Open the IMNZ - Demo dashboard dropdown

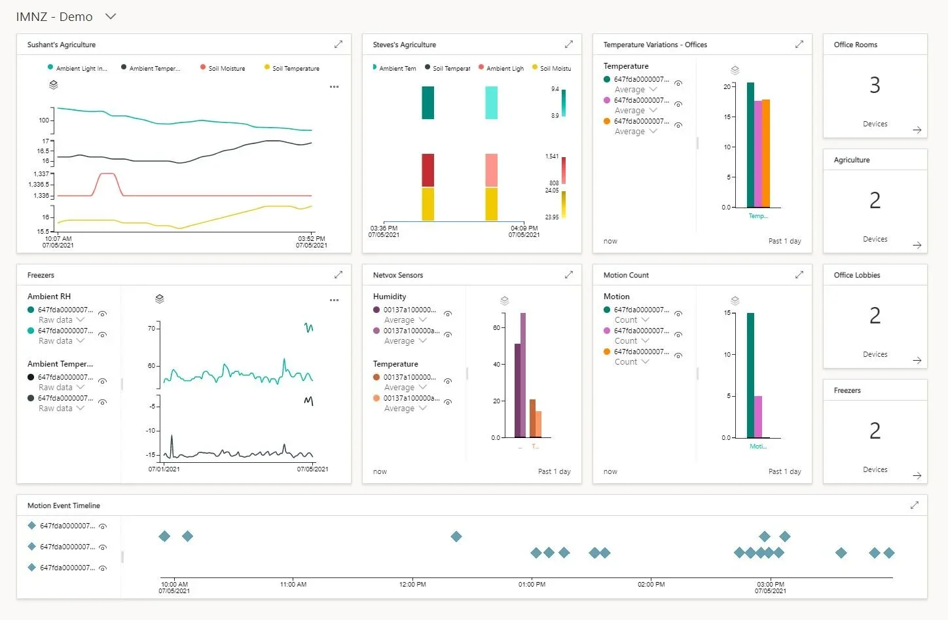[111, 16]
